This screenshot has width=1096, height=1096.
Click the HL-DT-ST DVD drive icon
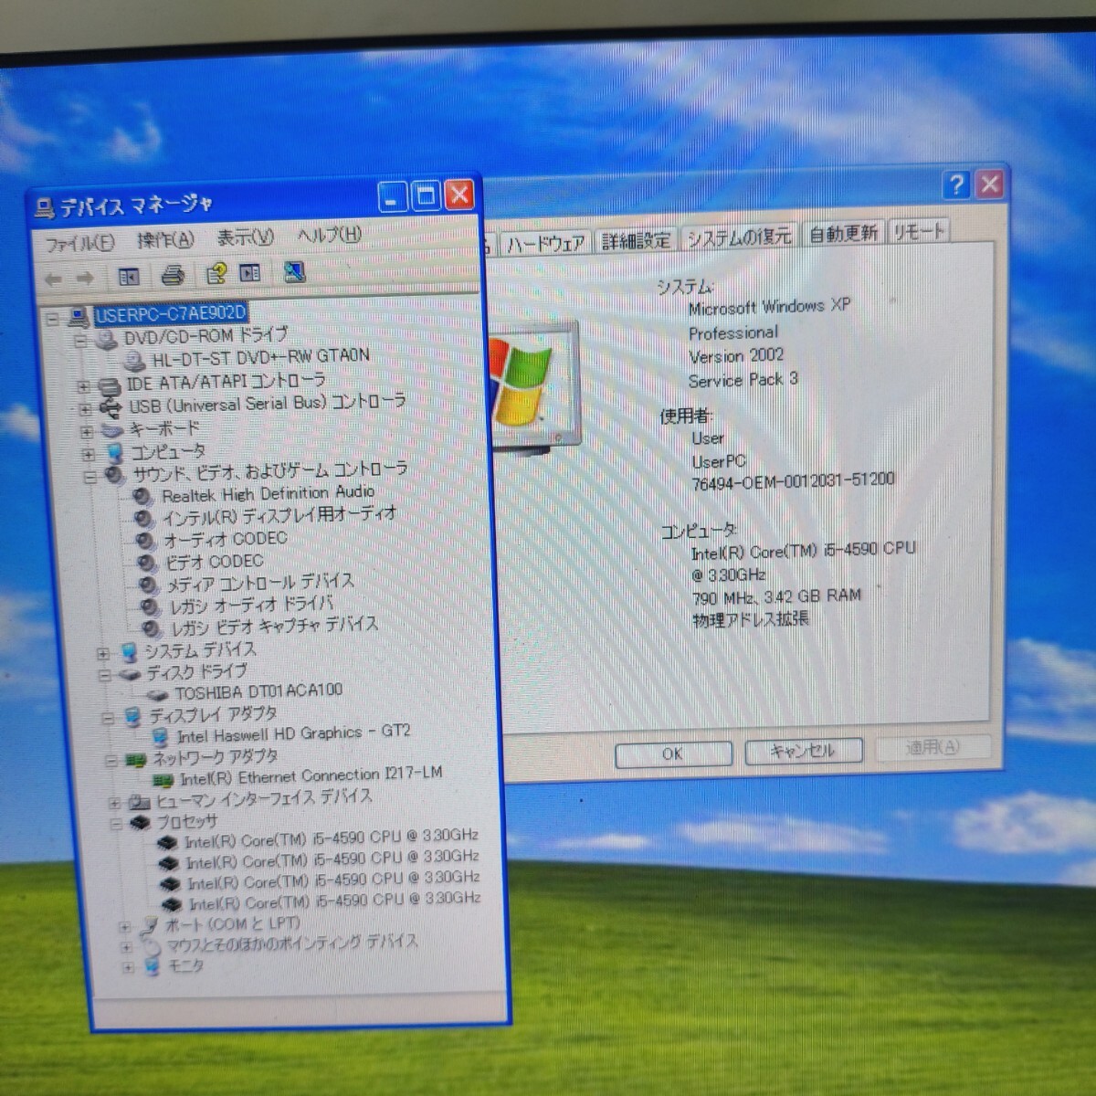(x=135, y=360)
